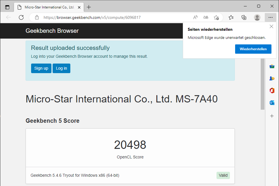Click the Result uploaded successfully heading
279x186 pixels.
point(70,48)
